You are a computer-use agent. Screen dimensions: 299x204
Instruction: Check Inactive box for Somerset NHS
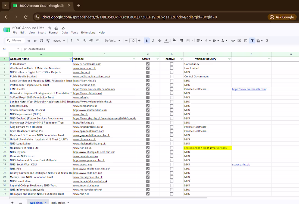pos(172,106)
